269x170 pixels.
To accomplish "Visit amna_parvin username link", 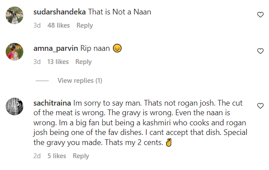I will pyautogui.click(x=55, y=48).
